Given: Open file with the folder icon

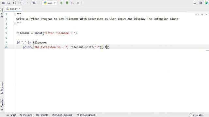Looking at the screenshot, I should (3, 3).
